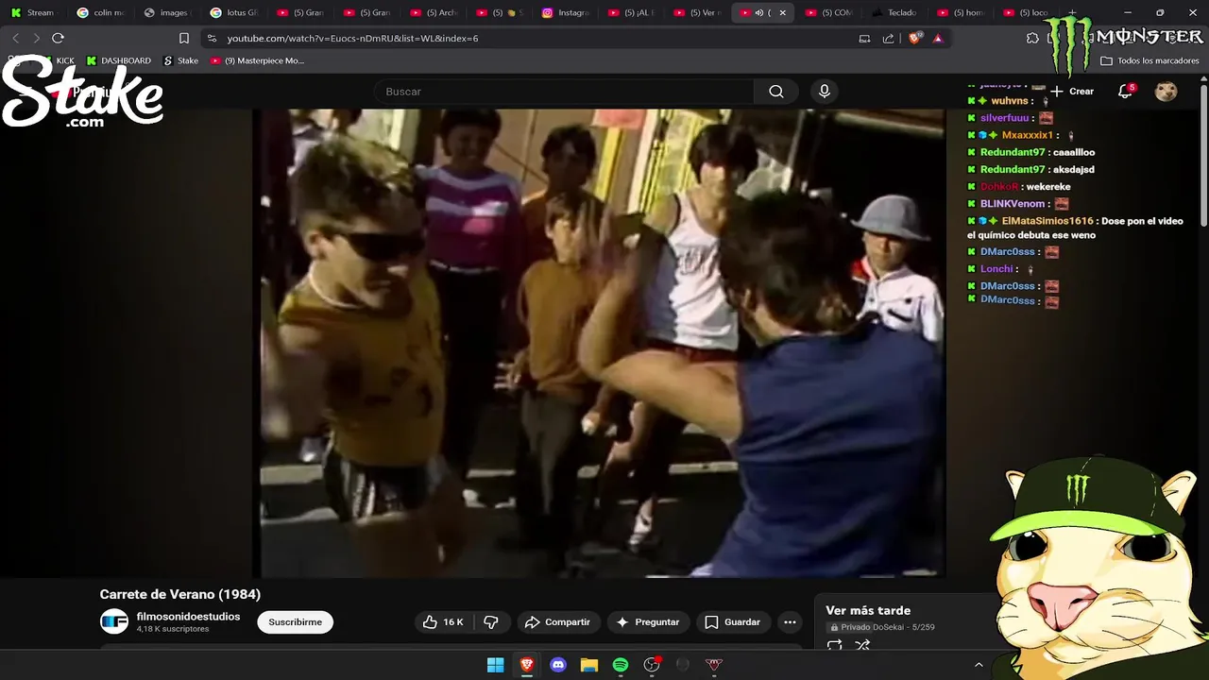Share the video via Compartir
The height and width of the screenshot is (680, 1209).
click(x=557, y=622)
